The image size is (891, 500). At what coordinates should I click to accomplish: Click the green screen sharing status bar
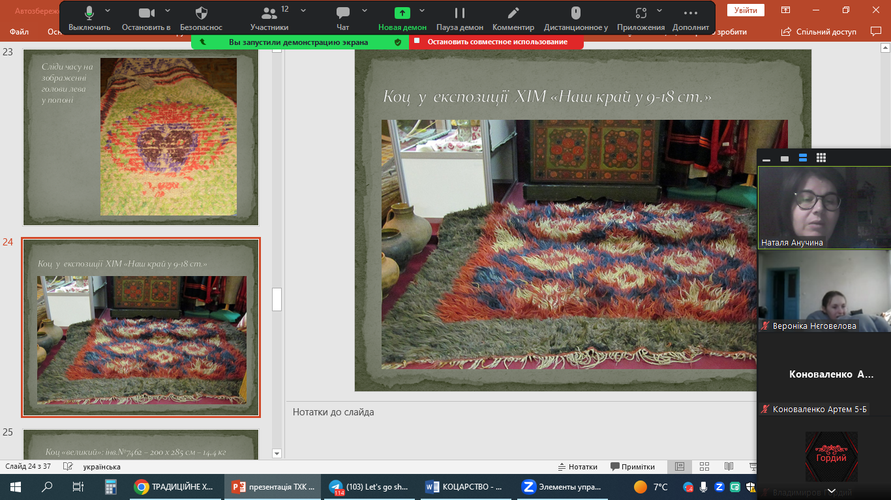tap(300, 42)
